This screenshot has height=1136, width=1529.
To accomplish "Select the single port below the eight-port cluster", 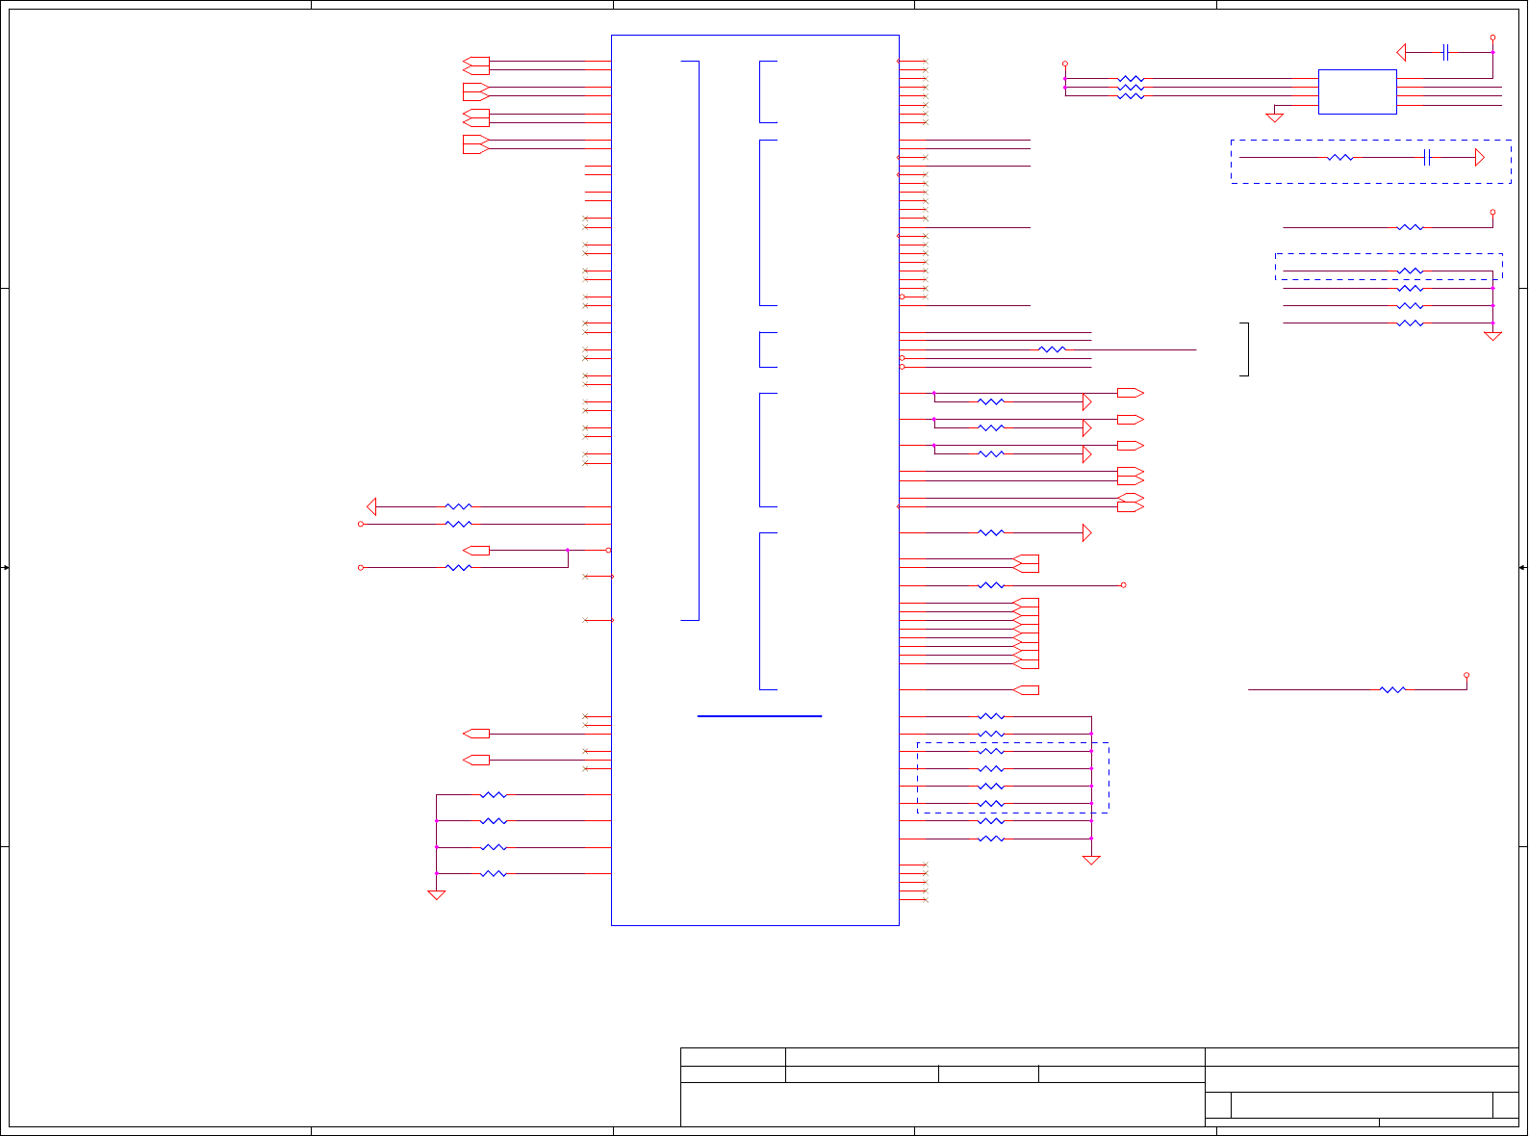I will click(1027, 690).
